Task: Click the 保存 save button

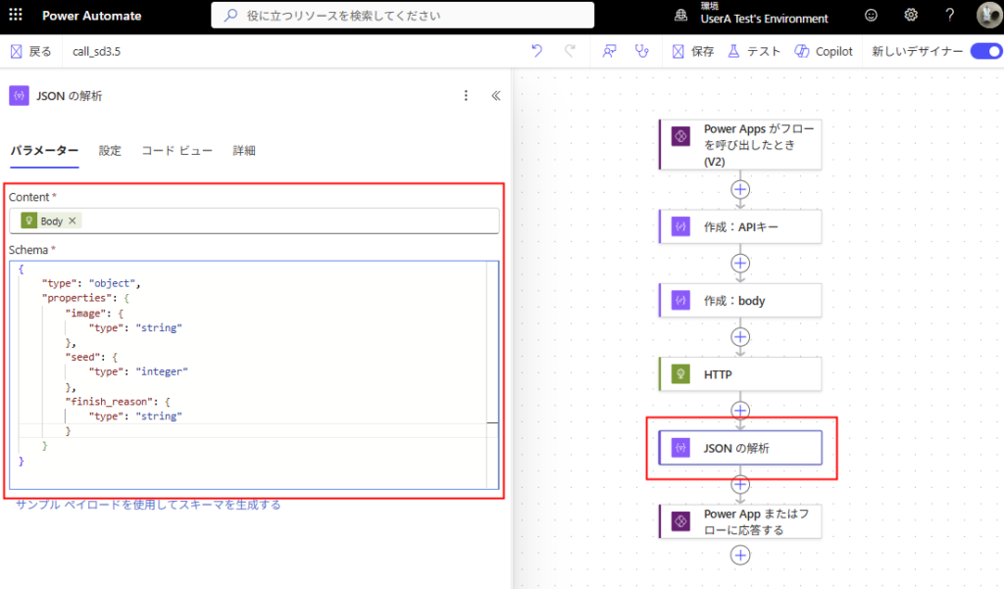Action: [693, 51]
